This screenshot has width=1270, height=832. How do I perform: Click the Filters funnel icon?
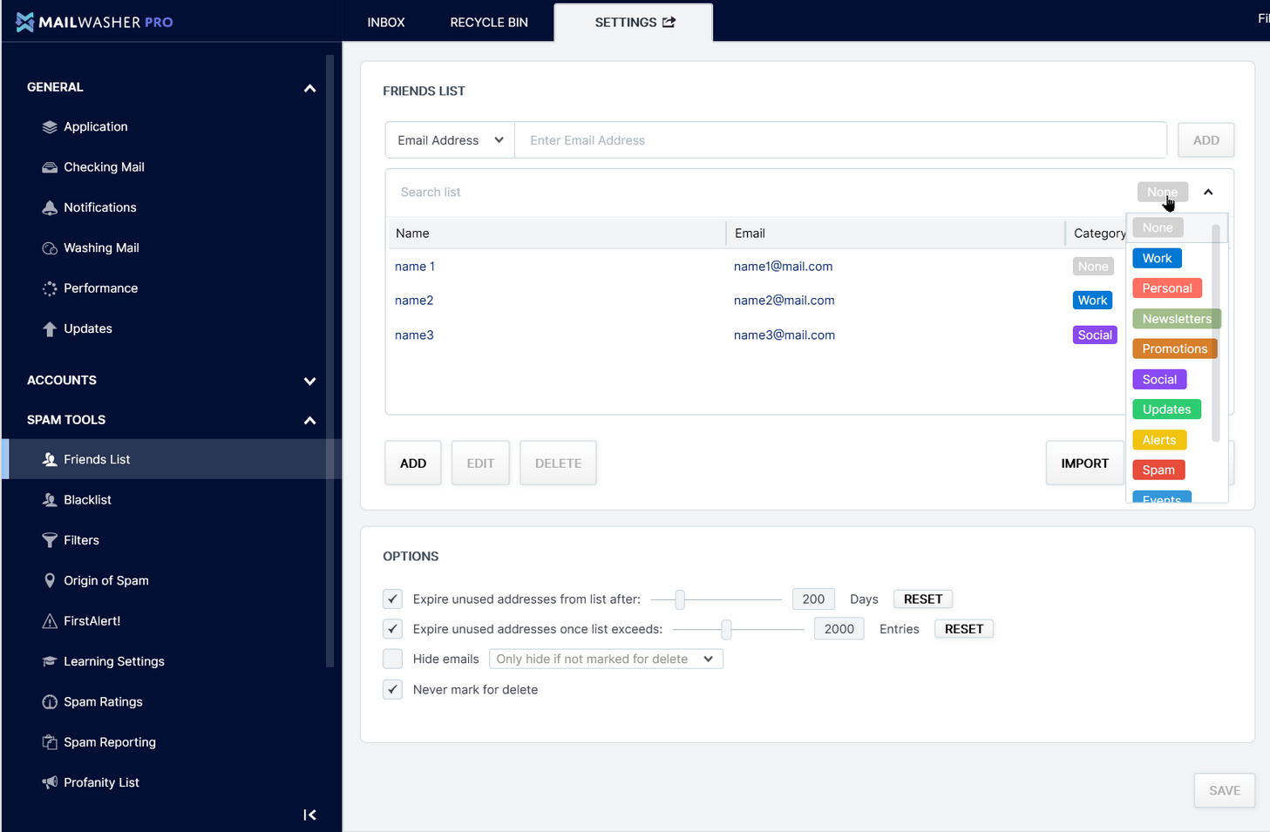point(50,540)
